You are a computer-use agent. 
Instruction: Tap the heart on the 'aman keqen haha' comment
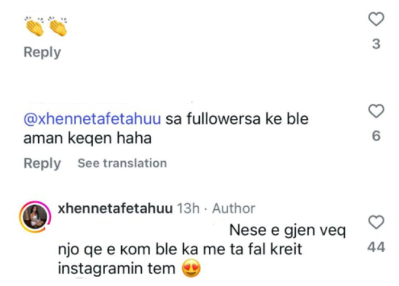click(x=376, y=112)
